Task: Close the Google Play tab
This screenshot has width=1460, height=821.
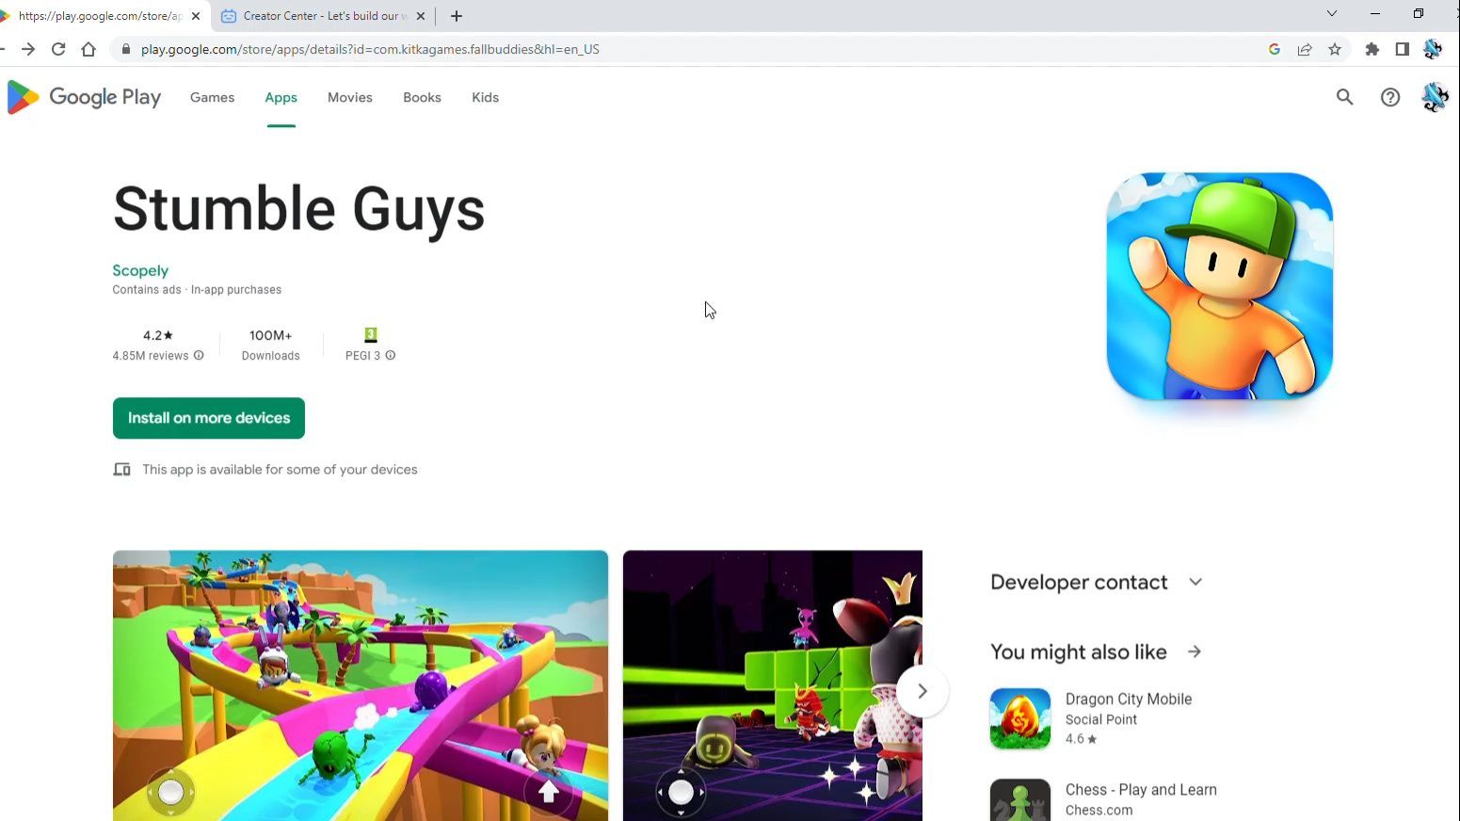Action: pyautogui.click(x=196, y=16)
